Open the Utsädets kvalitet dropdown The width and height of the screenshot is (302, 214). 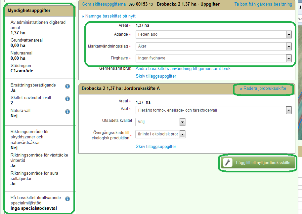pos(160,122)
